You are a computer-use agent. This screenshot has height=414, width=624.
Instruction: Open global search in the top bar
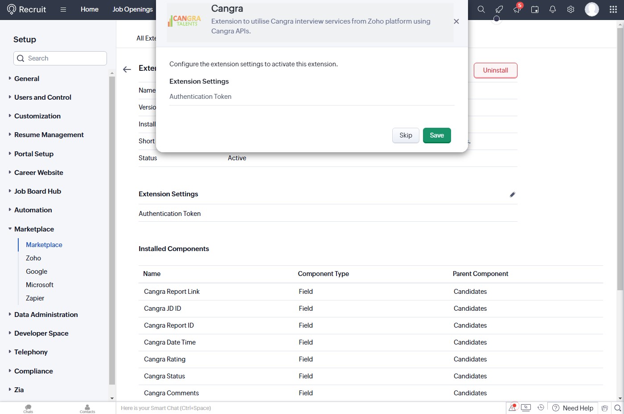click(481, 9)
